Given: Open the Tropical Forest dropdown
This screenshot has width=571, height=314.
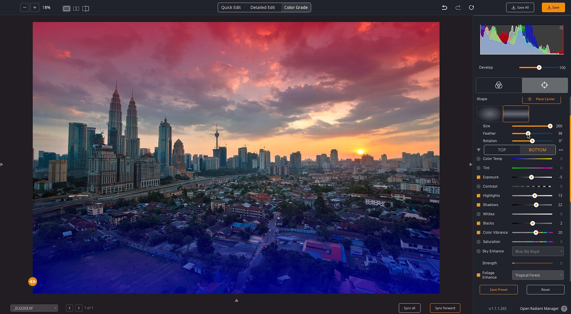Looking at the screenshot, I should 538,275.
